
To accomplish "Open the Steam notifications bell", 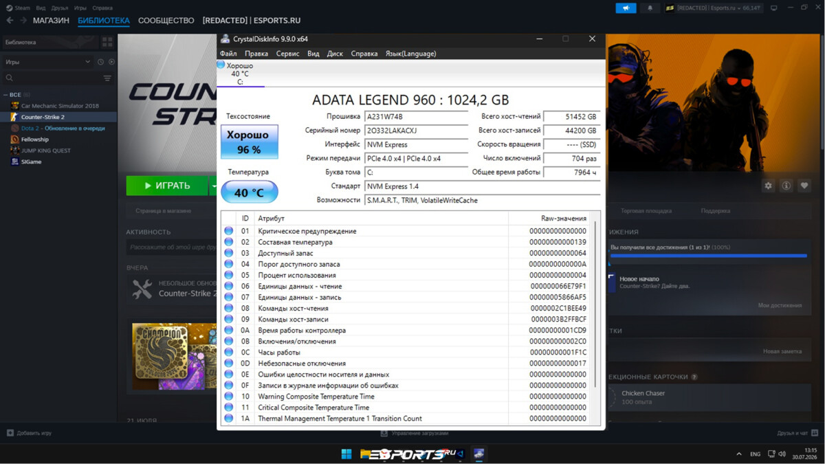I will (650, 8).
